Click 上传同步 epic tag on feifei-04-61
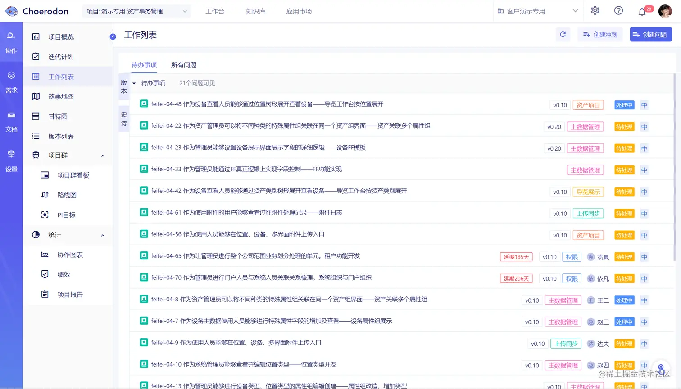Image resolution: width=681 pixels, height=389 pixels. coord(588,214)
